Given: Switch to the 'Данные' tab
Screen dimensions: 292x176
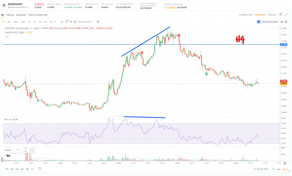Looking at the screenshot, I should pyautogui.click(x=21, y=15).
